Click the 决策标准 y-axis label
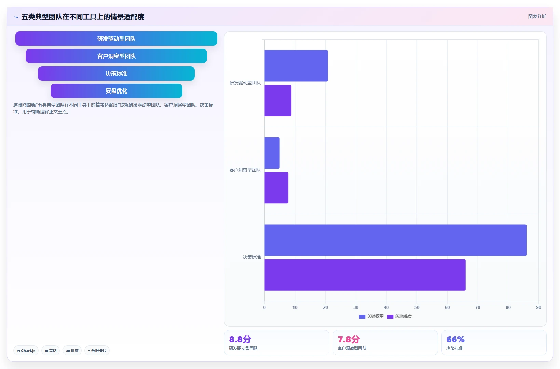 tap(252, 257)
